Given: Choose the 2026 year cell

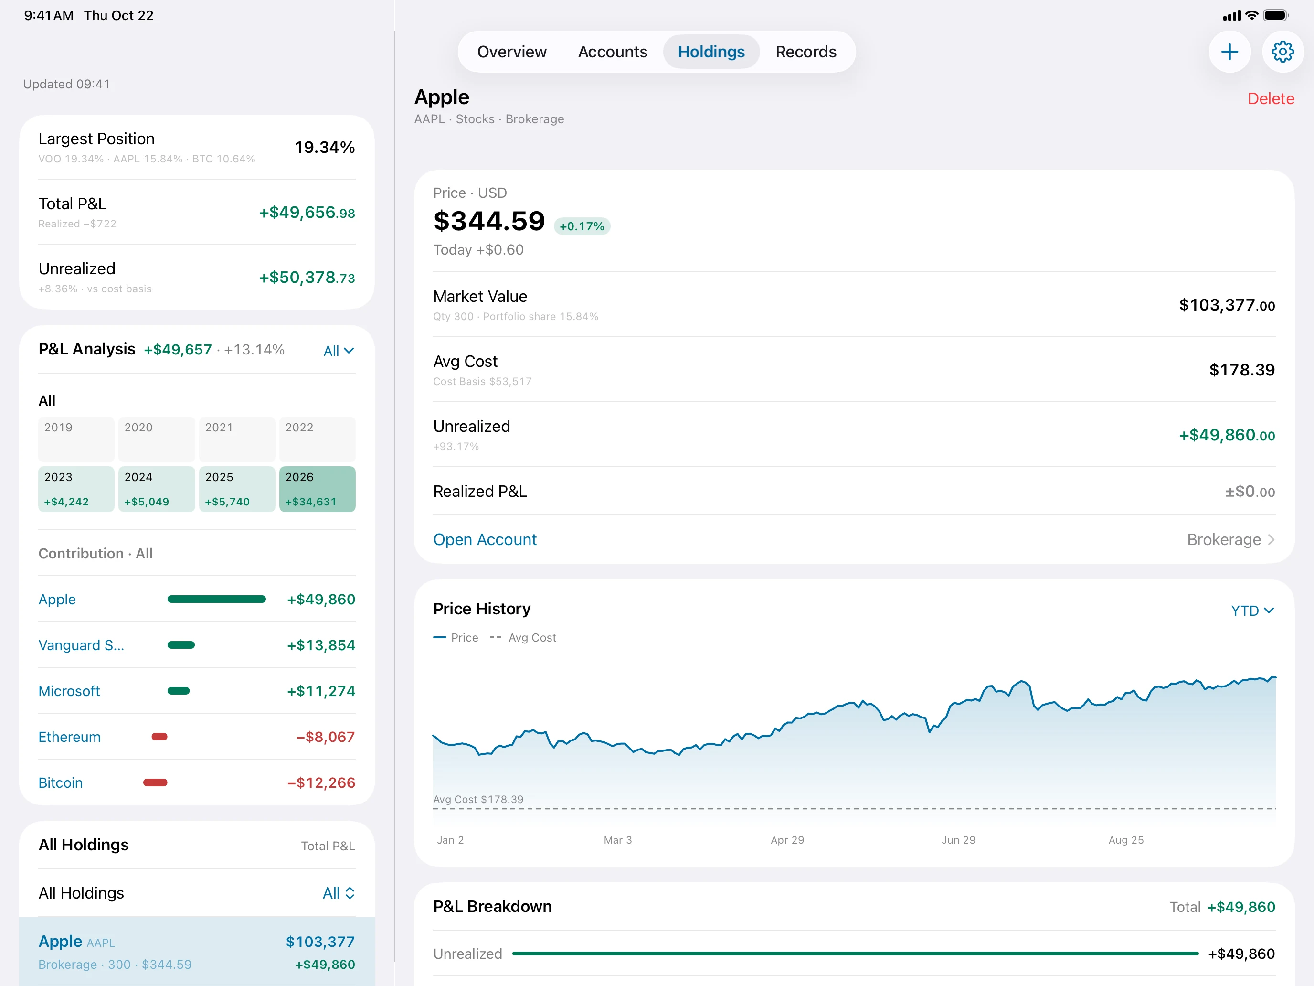Looking at the screenshot, I should (317, 489).
